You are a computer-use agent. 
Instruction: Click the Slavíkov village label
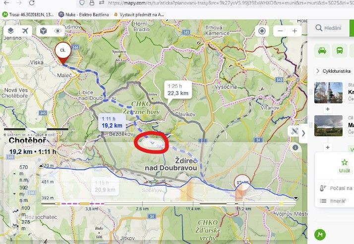185,114
